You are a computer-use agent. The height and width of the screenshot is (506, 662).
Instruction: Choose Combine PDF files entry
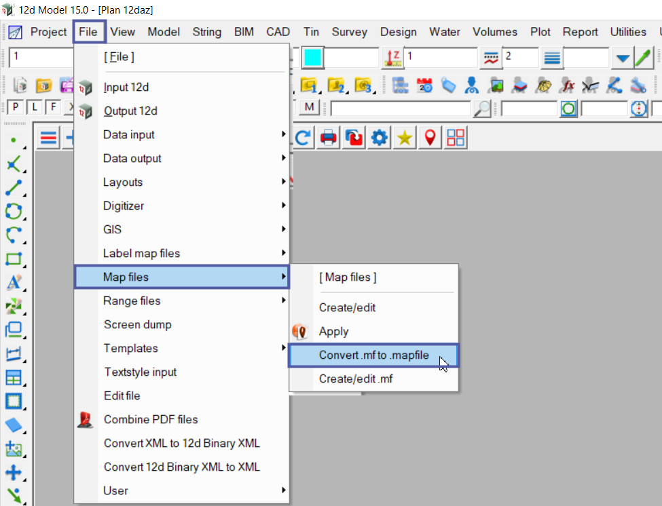tap(181, 420)
